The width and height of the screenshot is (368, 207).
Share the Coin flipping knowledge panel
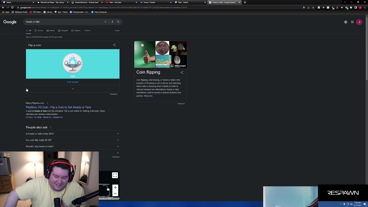(x=182, y=72)
